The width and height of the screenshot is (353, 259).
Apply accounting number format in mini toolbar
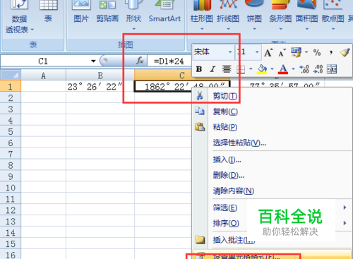tap(296, 52)
